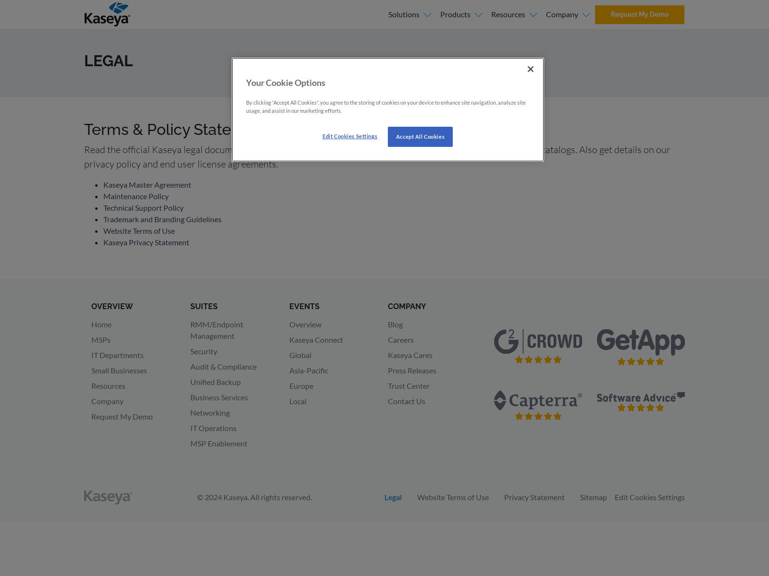This screenshot has height=576, width=769.
Task: Open Audit & Compliance footer link
Action: [223, 367]
